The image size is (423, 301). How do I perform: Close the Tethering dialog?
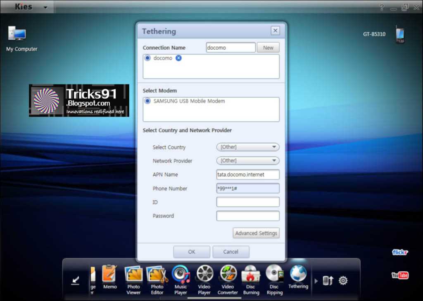pyautogui.click(x=275, y=31)
